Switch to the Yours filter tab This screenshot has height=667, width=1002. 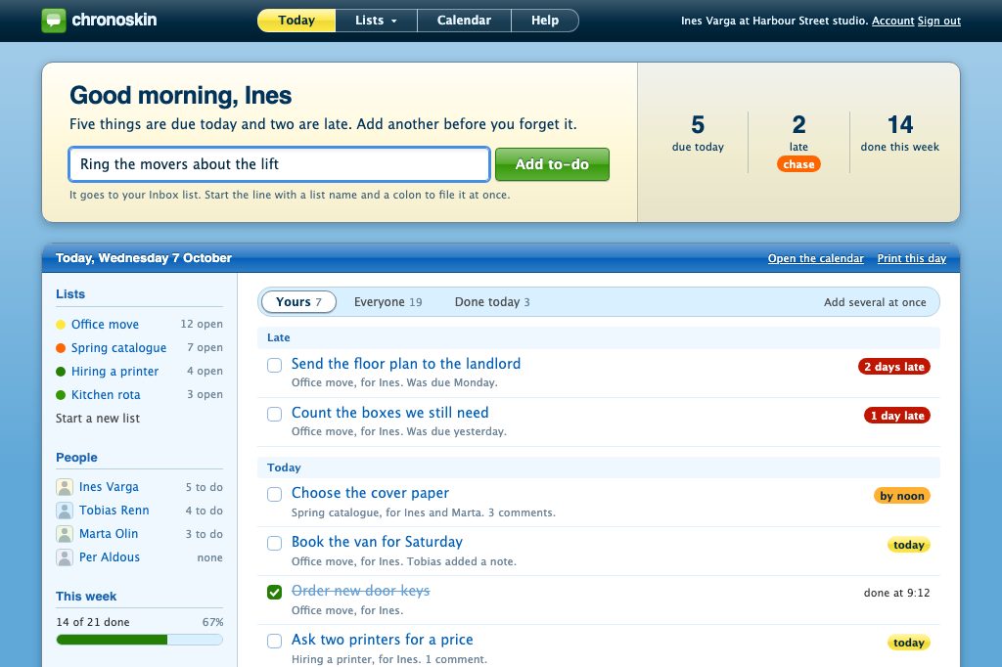click(298, 301)
